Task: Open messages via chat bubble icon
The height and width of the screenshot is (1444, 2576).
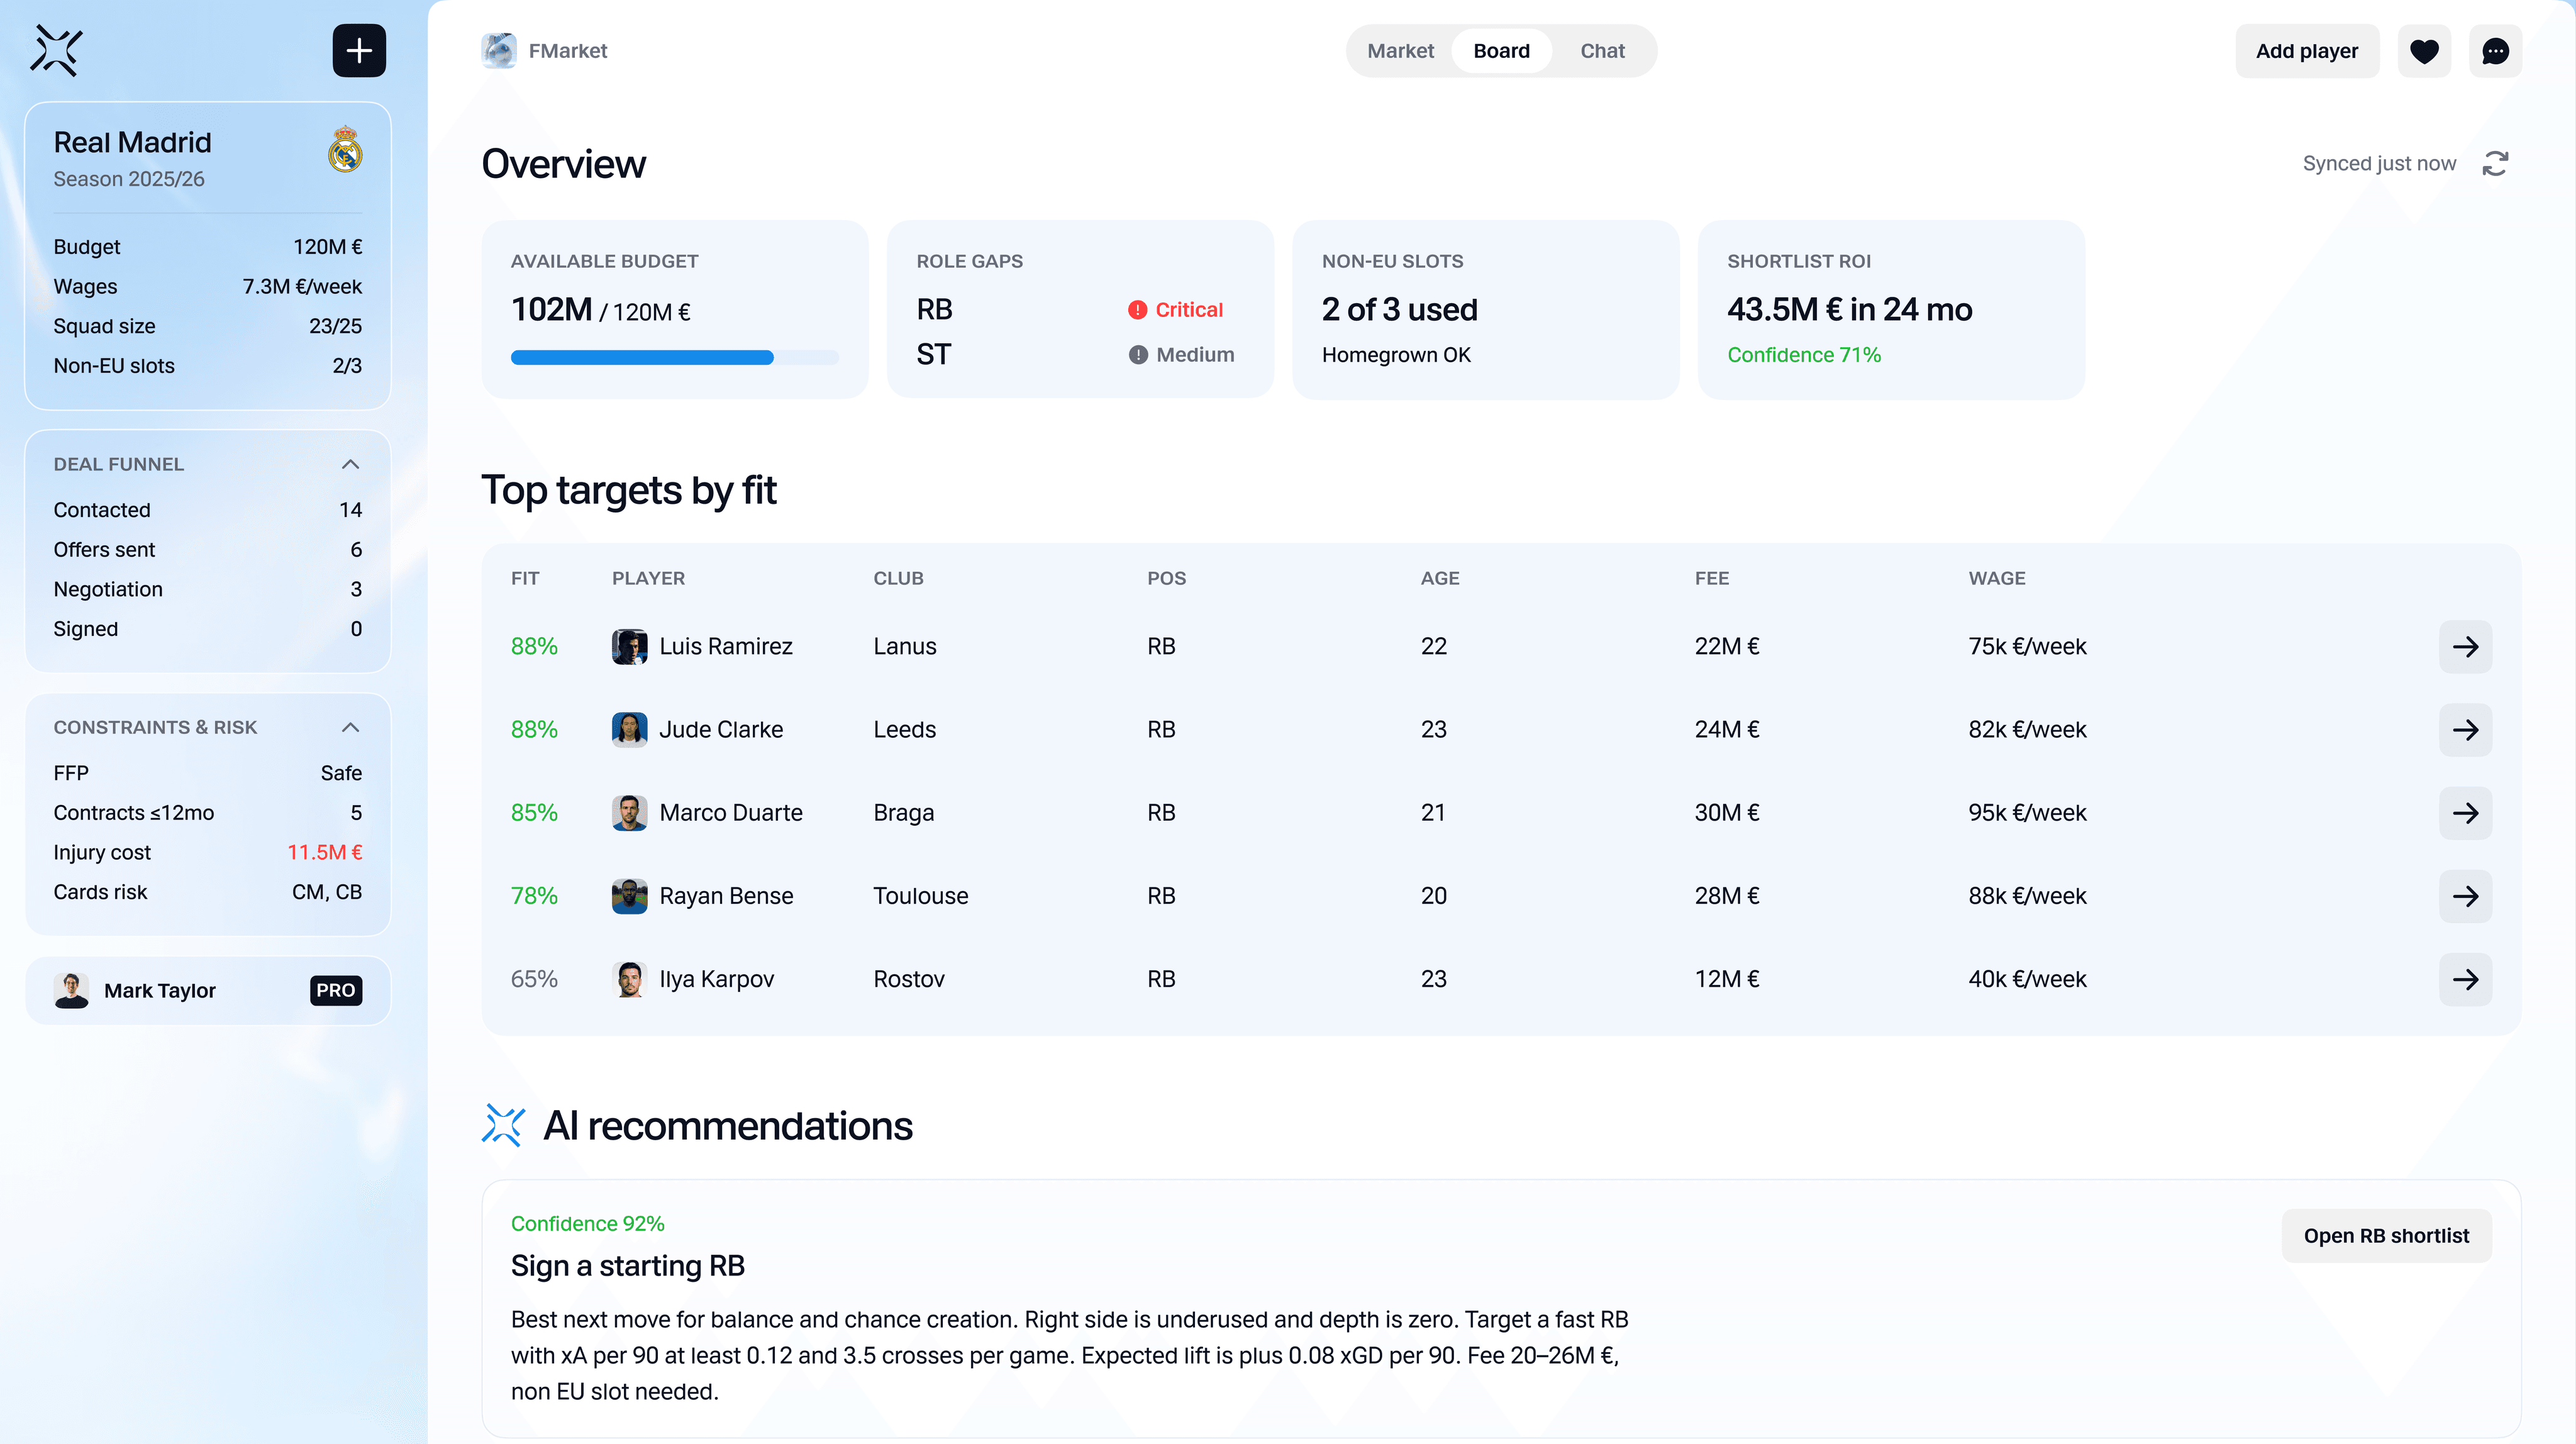Action: [x=2495, y=51]
